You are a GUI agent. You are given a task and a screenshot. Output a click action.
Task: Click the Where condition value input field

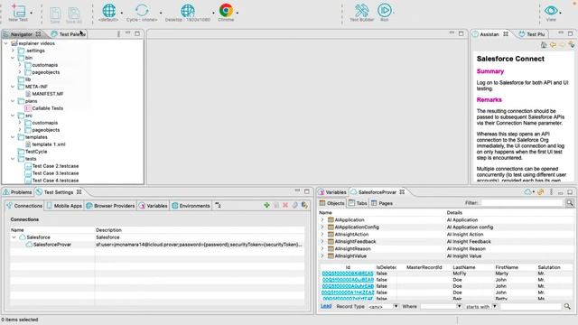(531, 306)
